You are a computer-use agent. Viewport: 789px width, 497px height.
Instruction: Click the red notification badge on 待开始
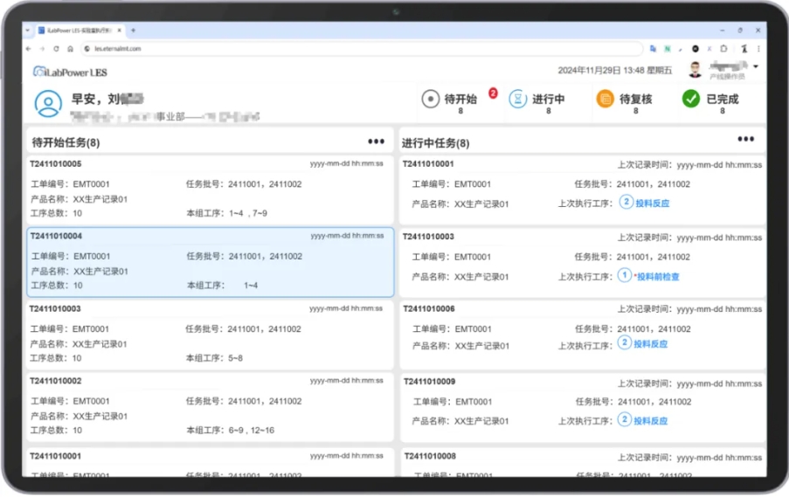pos(493,93)
